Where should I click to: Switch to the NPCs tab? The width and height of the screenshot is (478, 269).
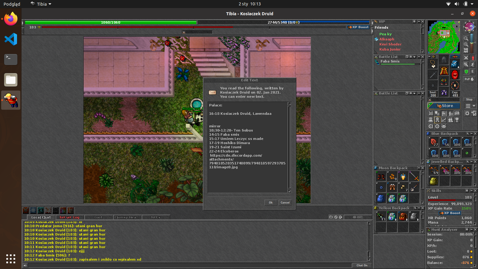156,217
